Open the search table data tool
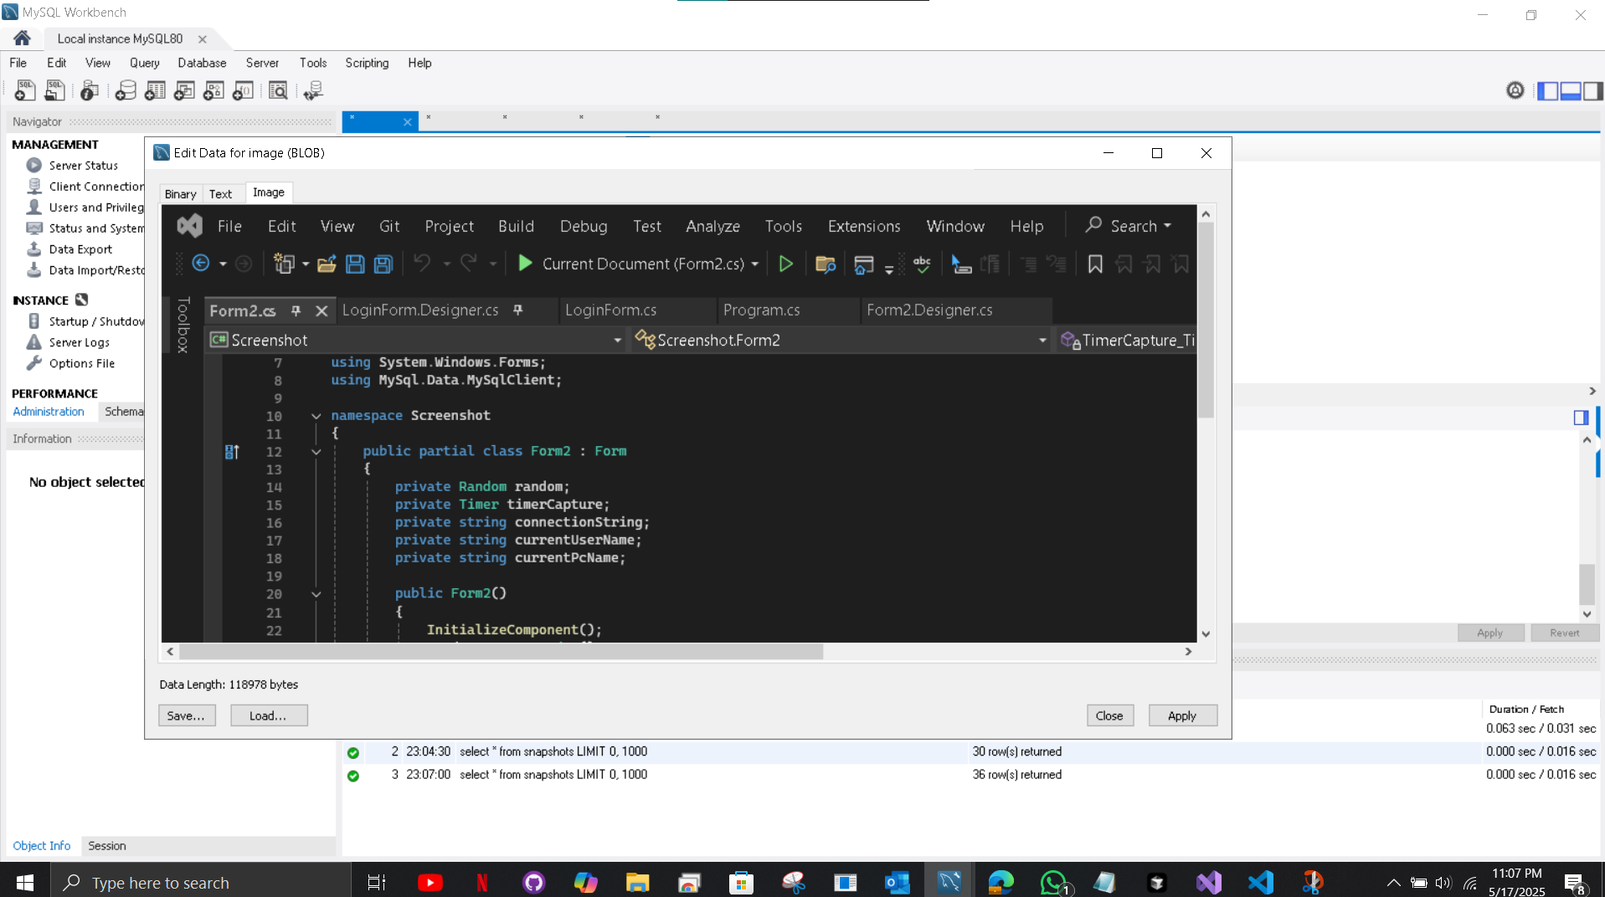Viewport: 1605px width, 897px height. click(279, 90)
